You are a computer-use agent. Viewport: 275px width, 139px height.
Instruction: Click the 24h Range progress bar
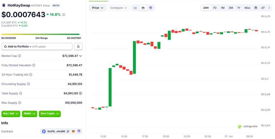(x=40, y=34)
